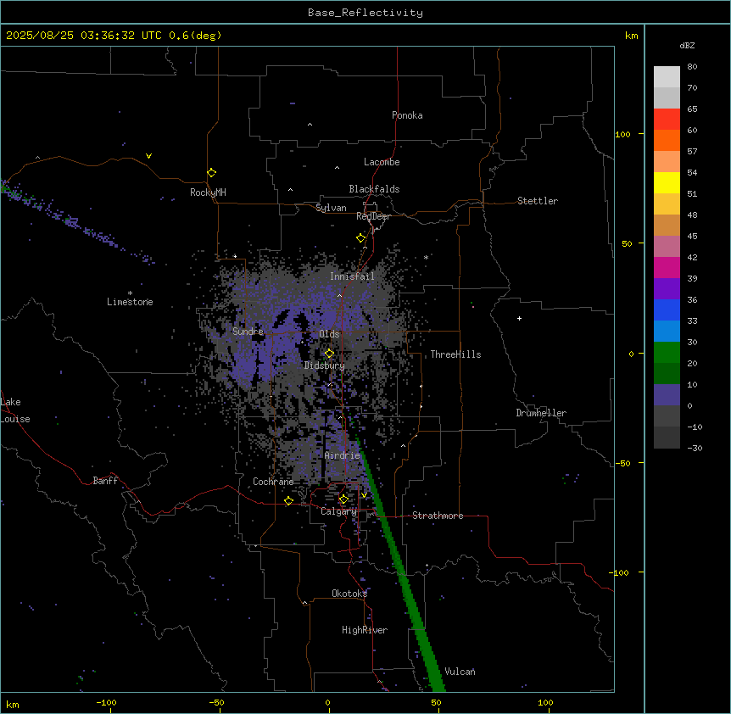Click the Stettler label
The image size is (731, 714).
click(x=538, y=201)
